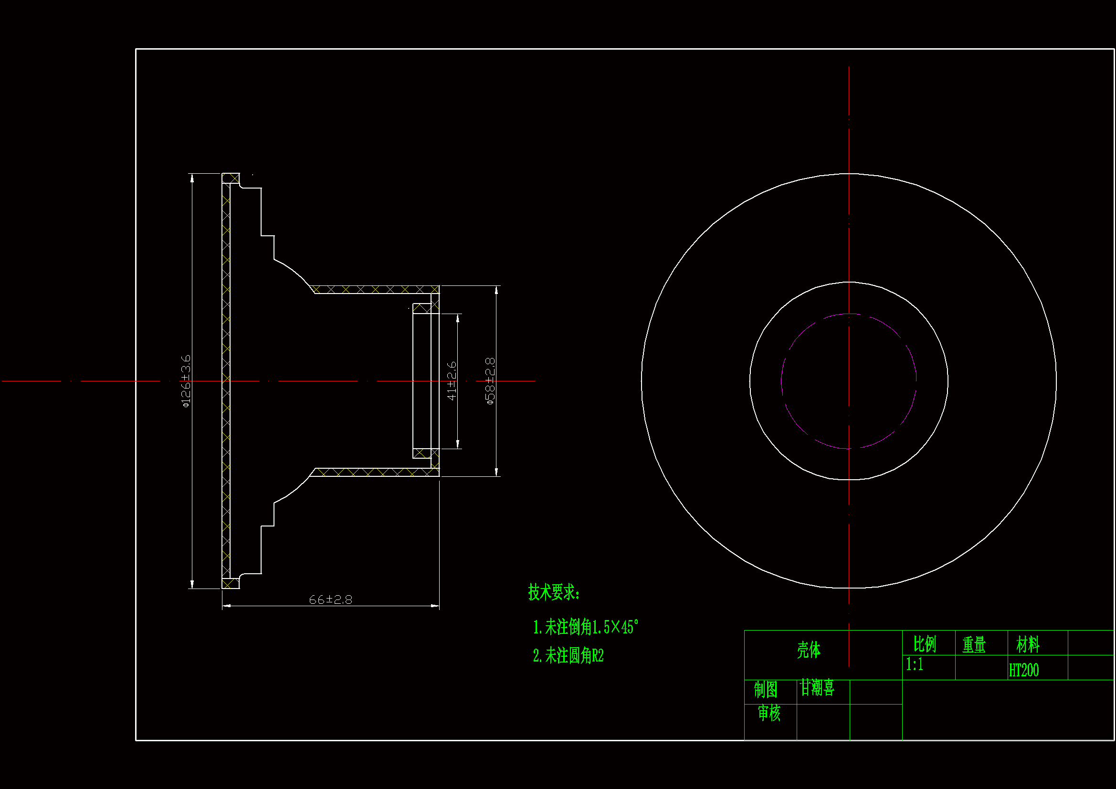Click the empty cell right of 审核
Image resolution: width=1116 pixels, height=789 pixels.
click(823, 722)
